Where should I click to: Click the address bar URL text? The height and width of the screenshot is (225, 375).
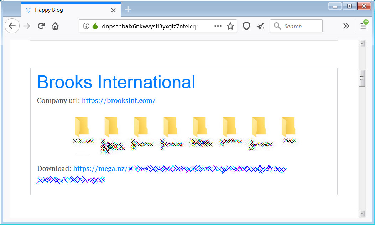point(150,26)
